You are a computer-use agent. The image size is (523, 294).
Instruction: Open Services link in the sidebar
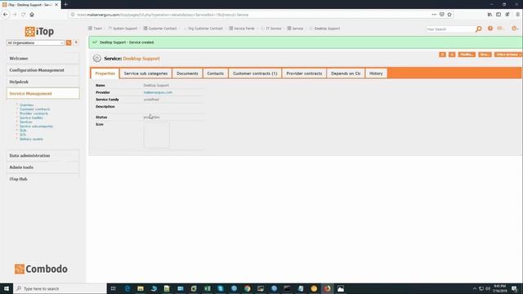pos(25,122)
